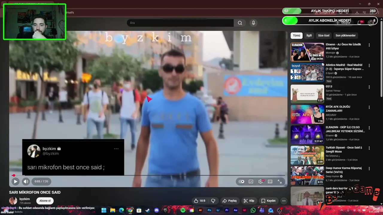Select the Size özel filter chip
Viewport: 383px width, 215px height.
pos(323,36)
